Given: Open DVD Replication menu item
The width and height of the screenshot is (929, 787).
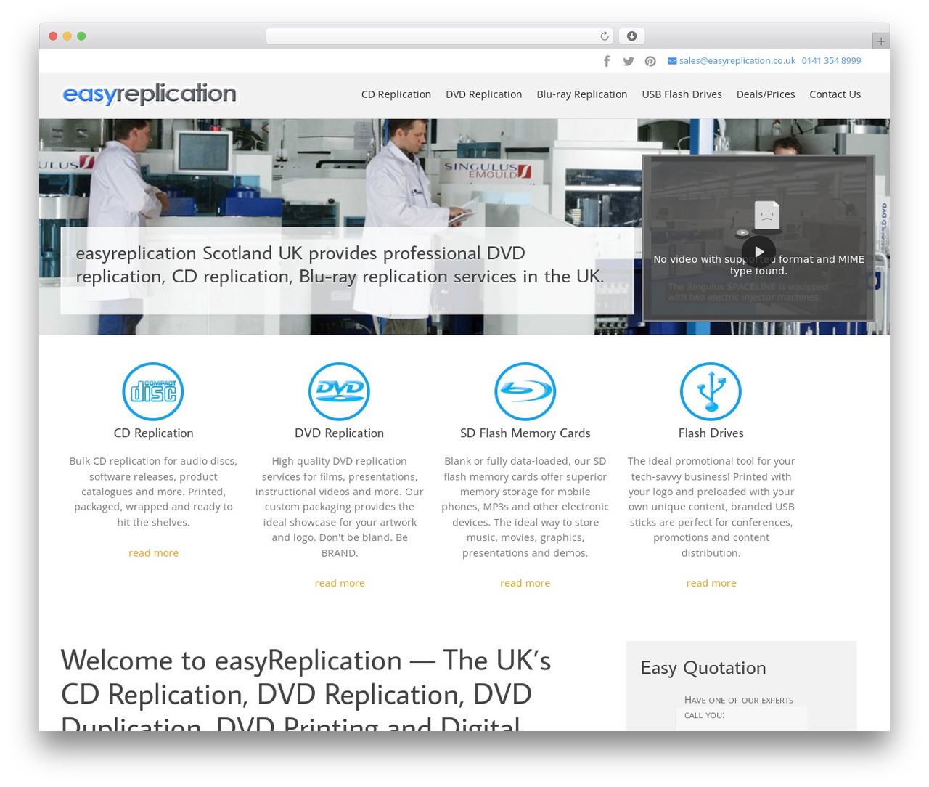Looking at the screenshot, I should pyautogui.click(x=484, y=94).
